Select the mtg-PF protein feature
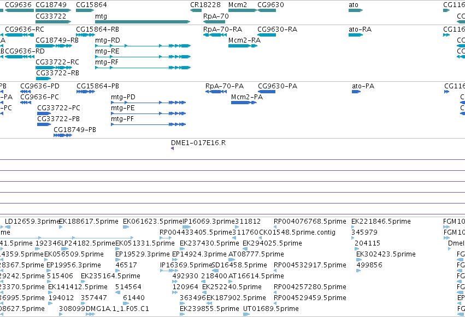465x317 pixels. pyautogui.click(x=148, y=124)
